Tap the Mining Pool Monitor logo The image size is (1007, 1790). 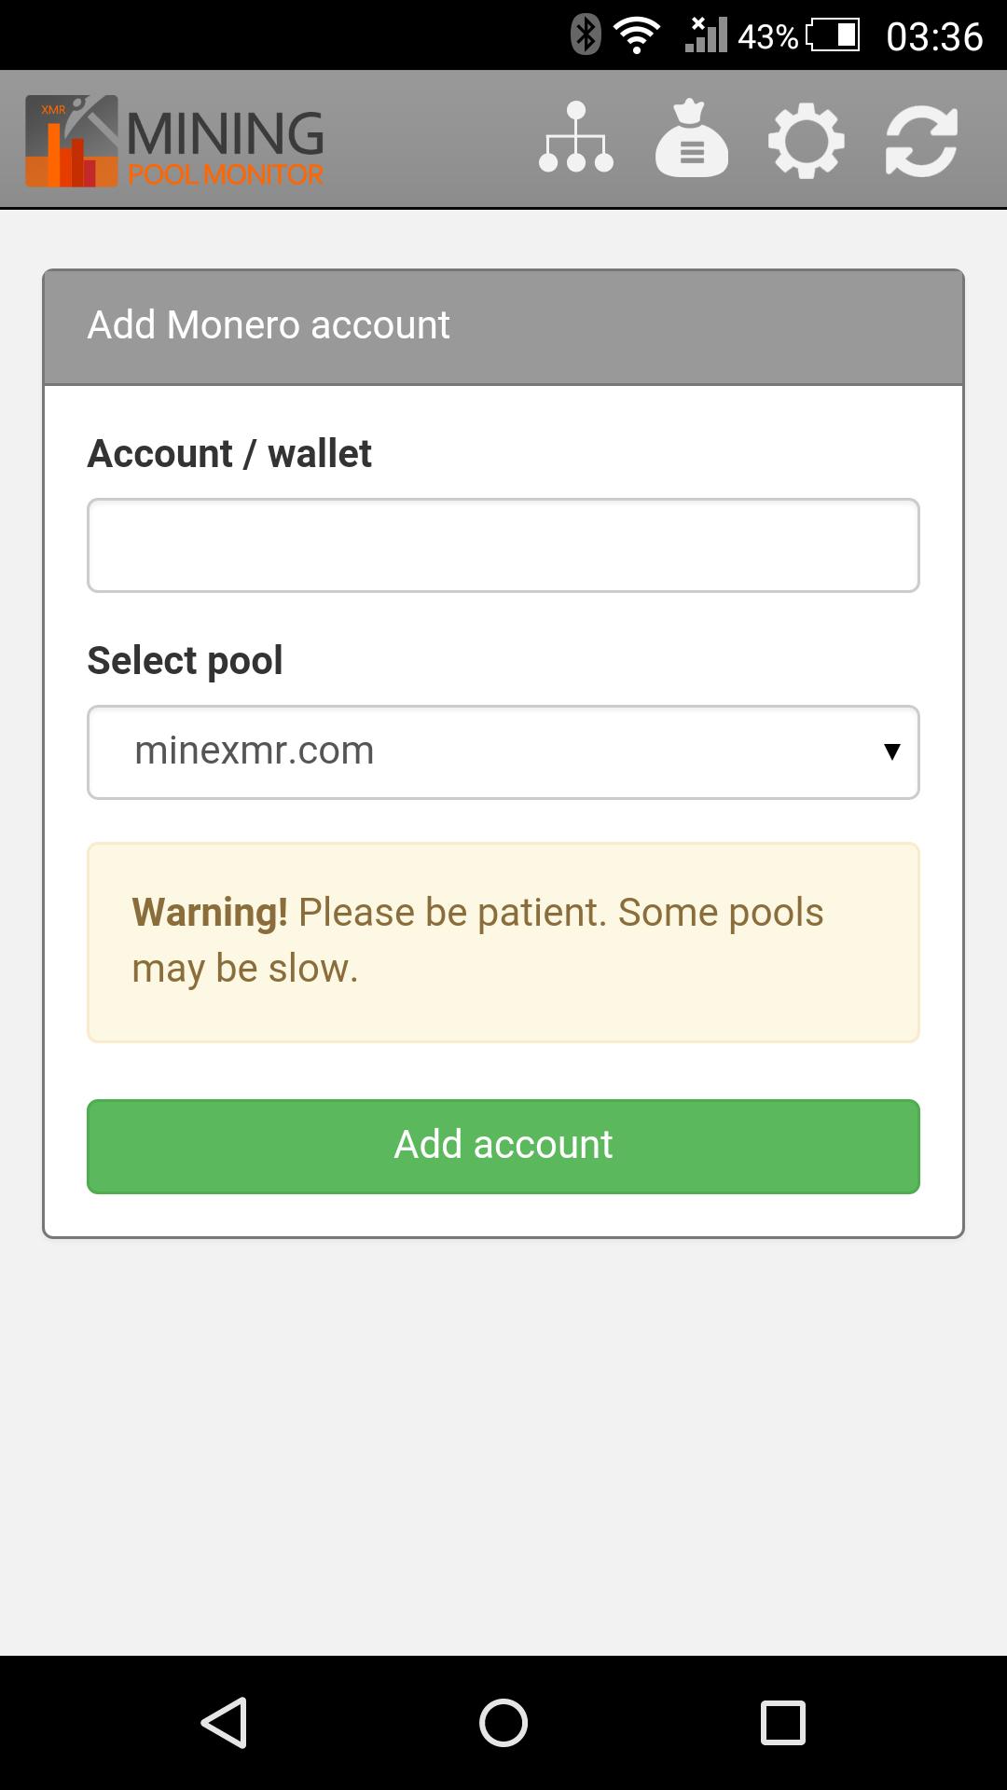click(174, 141)
